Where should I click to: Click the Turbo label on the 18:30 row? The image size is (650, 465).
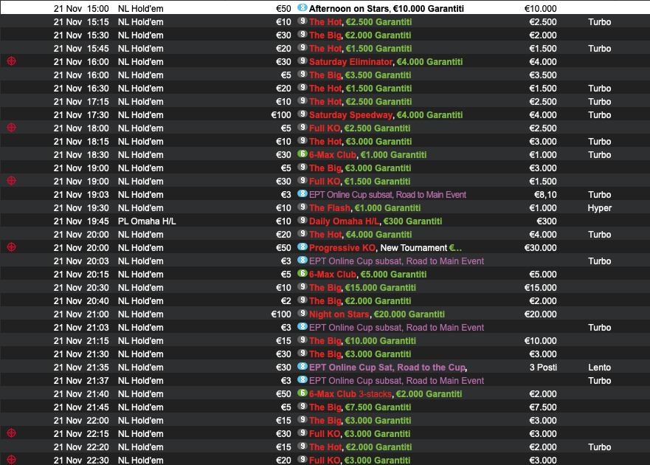pyautogui.click(x=599, y=155)
